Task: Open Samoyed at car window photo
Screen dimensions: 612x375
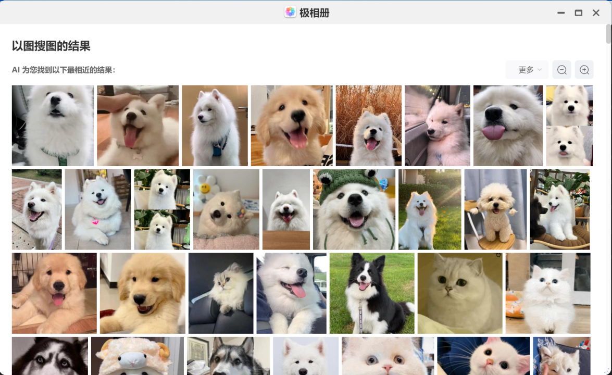Action: [x=437, y=126]
